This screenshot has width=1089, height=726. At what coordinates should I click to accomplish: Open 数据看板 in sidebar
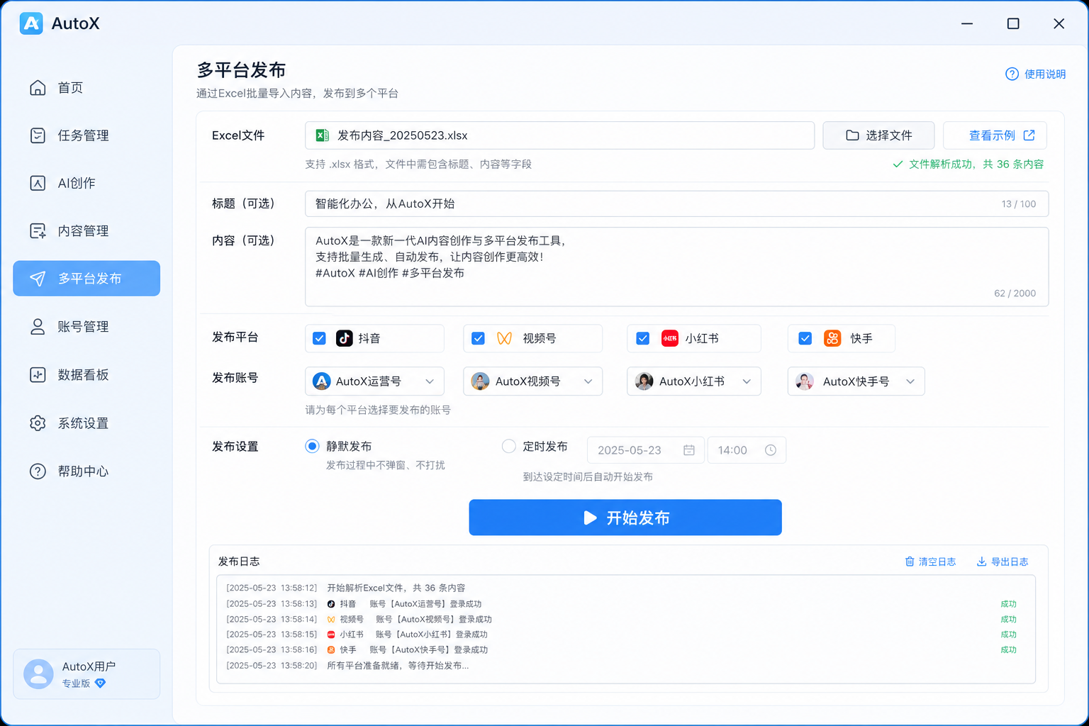[x=86, y=375]
